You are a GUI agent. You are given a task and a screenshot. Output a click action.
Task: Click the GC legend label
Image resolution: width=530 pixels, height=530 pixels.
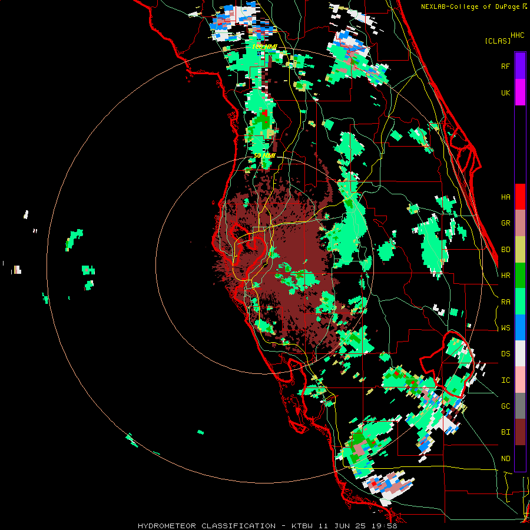pyautogui.click(x=505, y=406)
